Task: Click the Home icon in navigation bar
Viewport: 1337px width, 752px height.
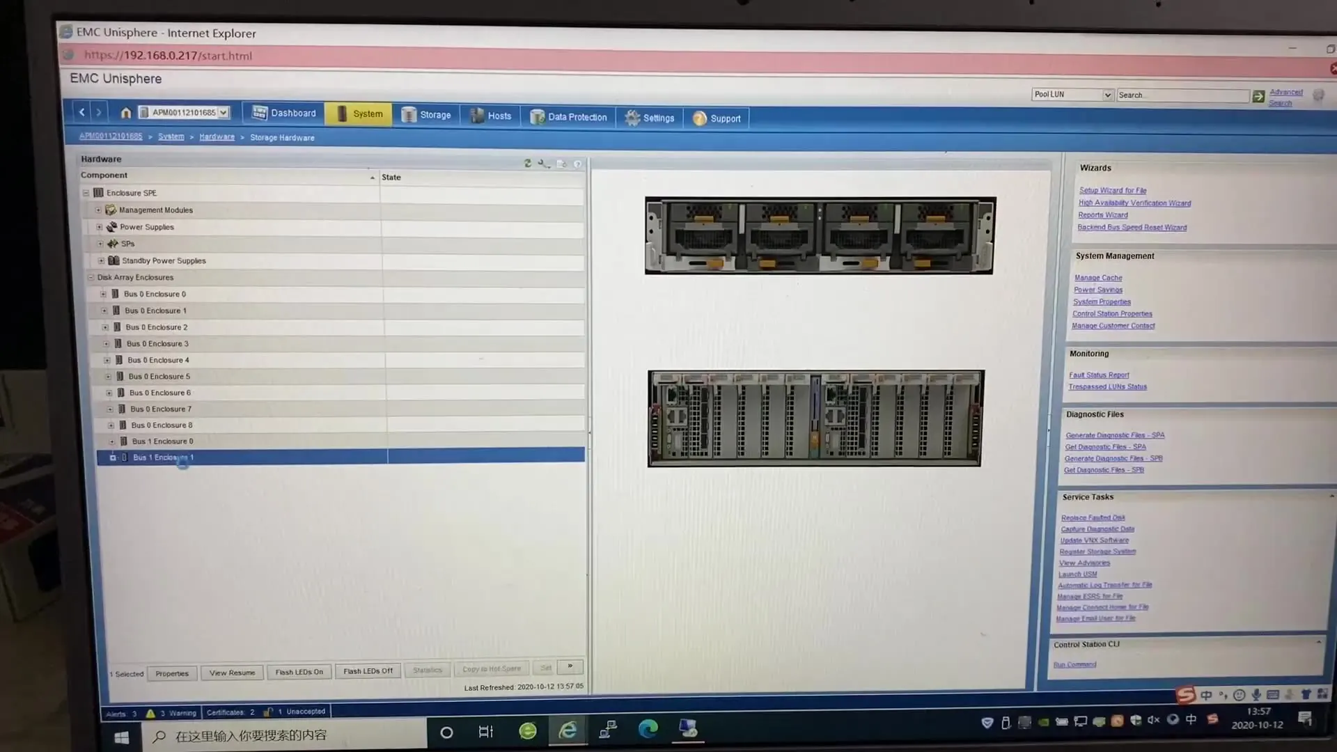Action: click(x=126, y=113)
